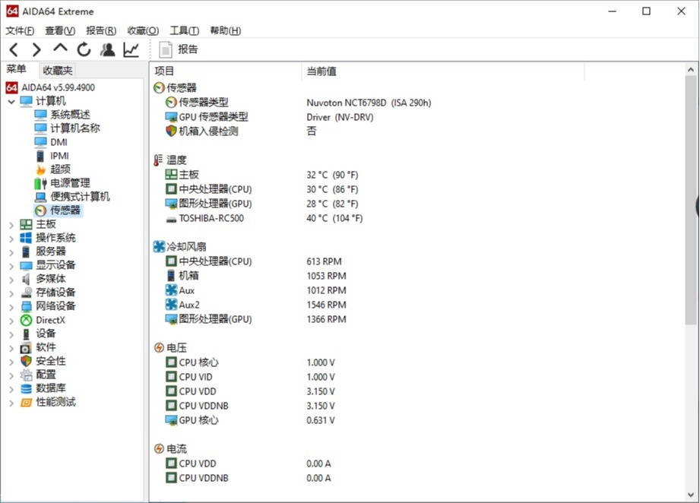Click the 便携式计算机 laptop icon

[x=40, y=197]
